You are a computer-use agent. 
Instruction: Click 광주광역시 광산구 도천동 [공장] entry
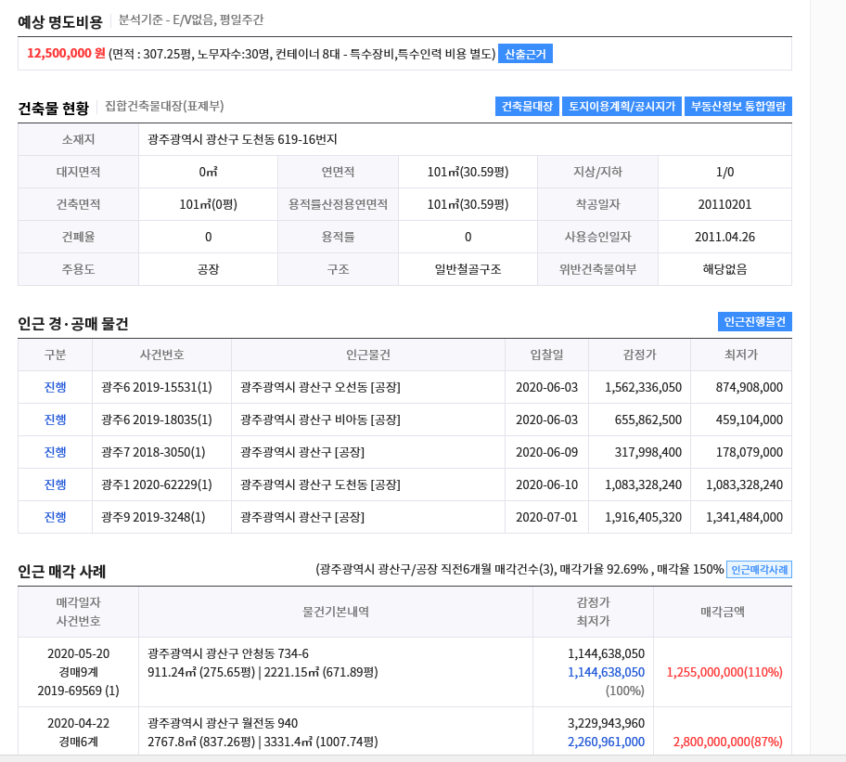pos(320,484)
